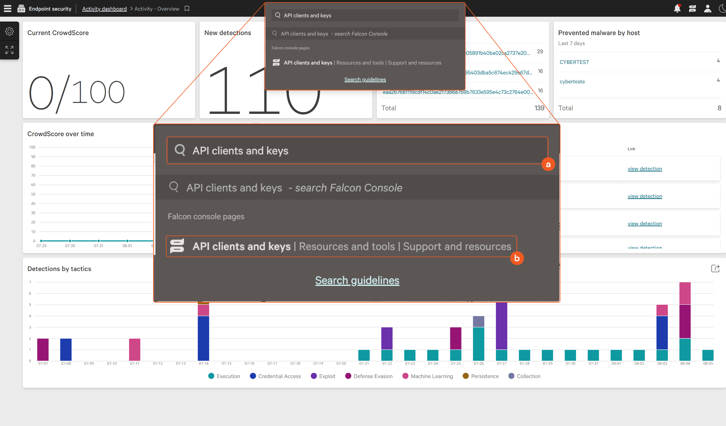Open the Activity dashboard breadcrumb link
Image resolution: width=726 pixels, height=426 pixels.
pos(104,9)
